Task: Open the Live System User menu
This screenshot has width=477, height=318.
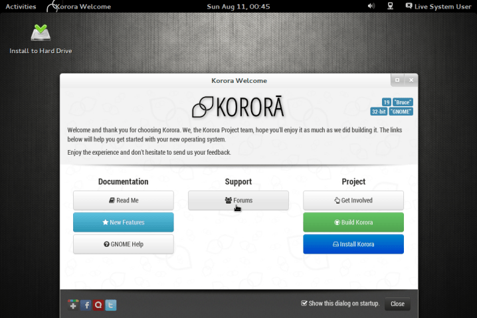Action: pos(438,7)
